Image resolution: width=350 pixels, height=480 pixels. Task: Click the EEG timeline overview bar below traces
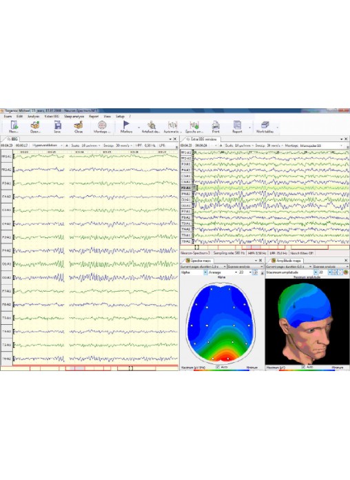pyautogui.click(x=90, y=368)
